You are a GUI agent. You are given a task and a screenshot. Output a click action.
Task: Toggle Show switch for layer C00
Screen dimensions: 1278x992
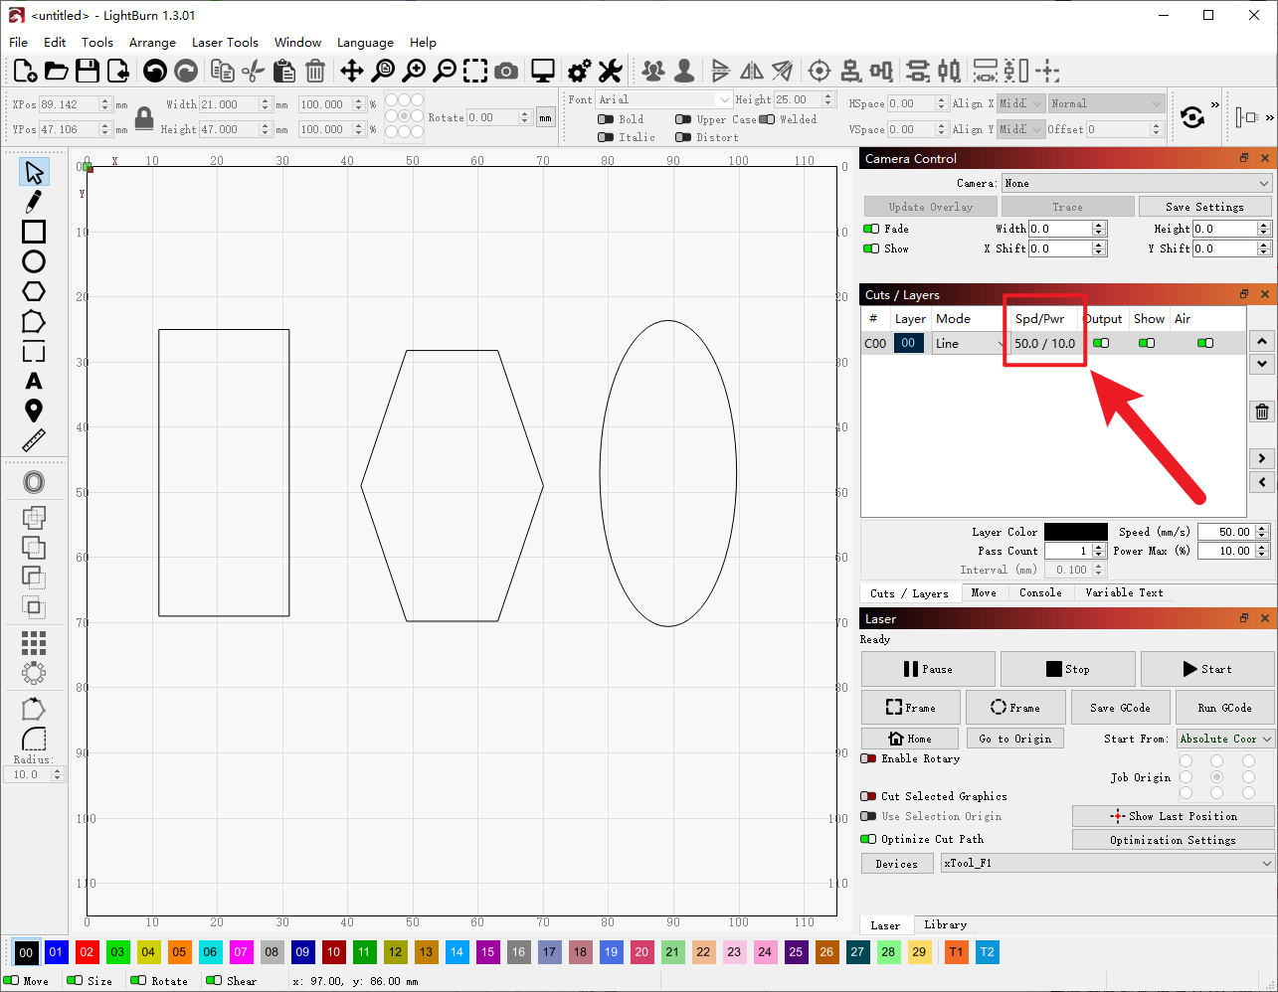tap(1147, 343)
